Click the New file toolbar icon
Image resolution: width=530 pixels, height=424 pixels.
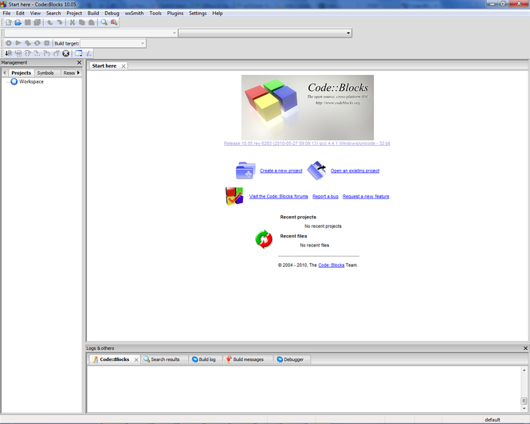coord(9,22)
